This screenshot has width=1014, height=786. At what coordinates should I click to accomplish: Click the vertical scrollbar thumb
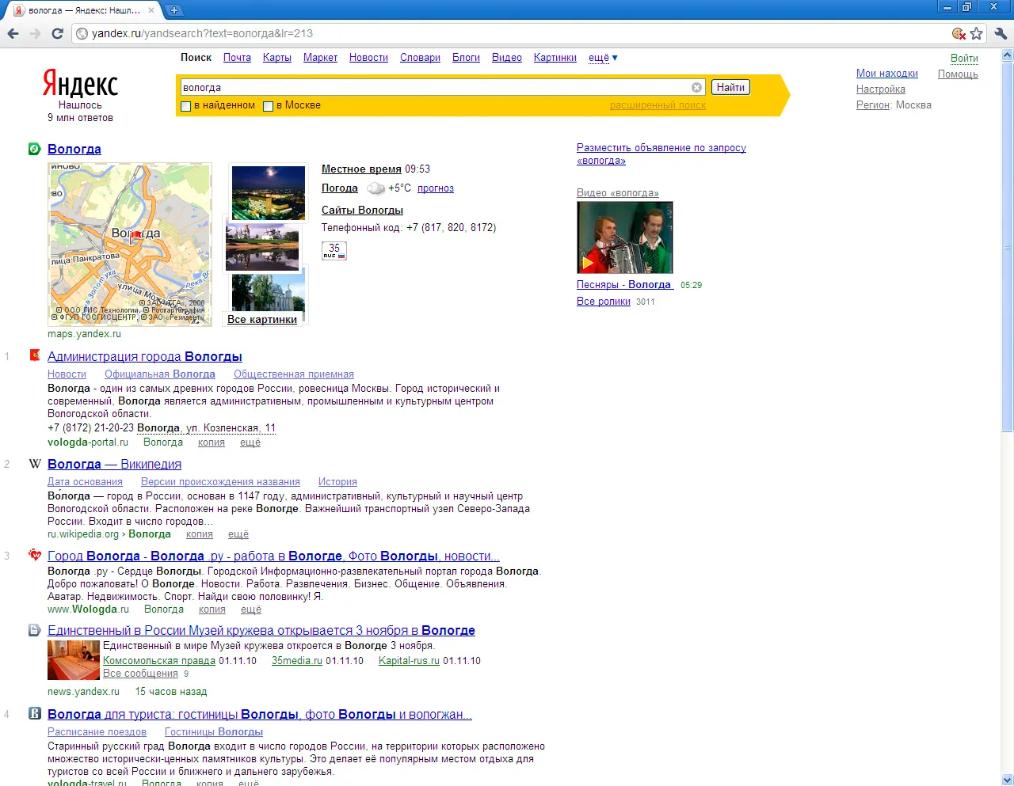[1007, 247]
